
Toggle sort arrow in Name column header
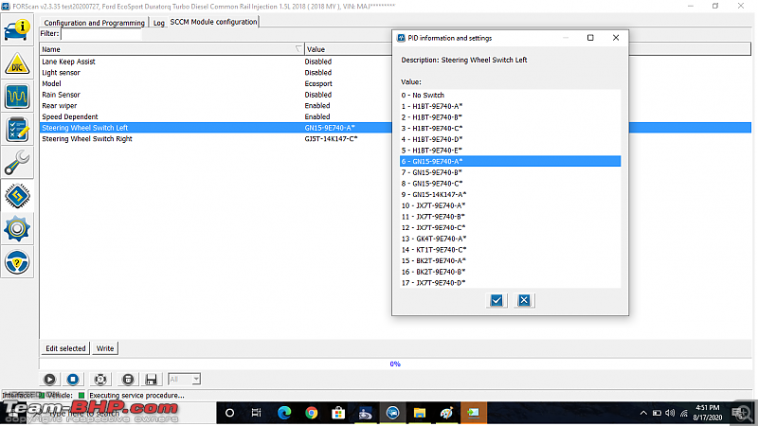click(298, 49)
